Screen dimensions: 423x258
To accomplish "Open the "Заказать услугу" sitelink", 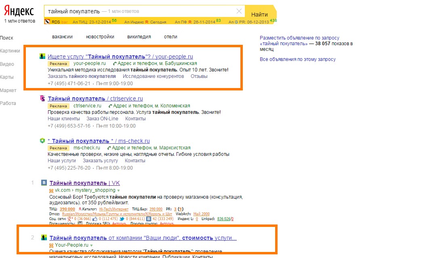I will click(x=100, y=161).
